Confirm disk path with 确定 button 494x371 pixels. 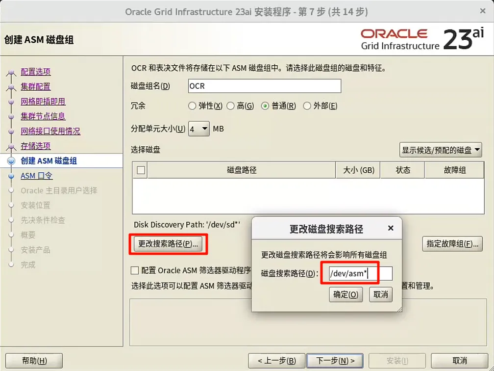click(x=346, y=294)
